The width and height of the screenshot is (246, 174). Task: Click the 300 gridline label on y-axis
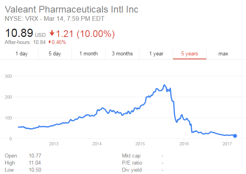[x=8, y=76]
